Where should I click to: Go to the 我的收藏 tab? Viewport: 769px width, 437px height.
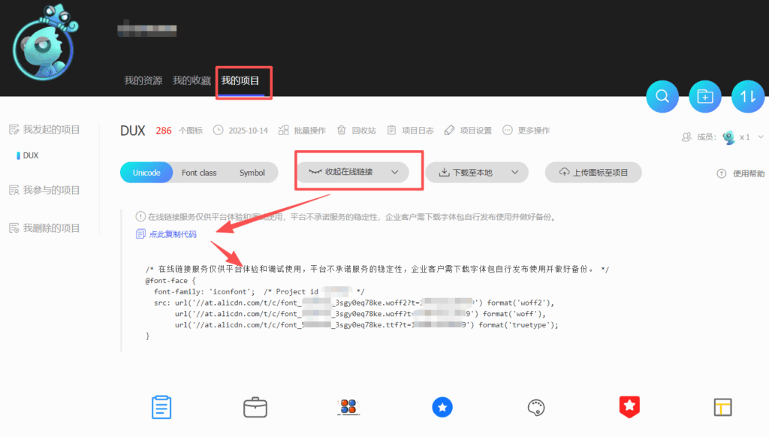point(191,80)
